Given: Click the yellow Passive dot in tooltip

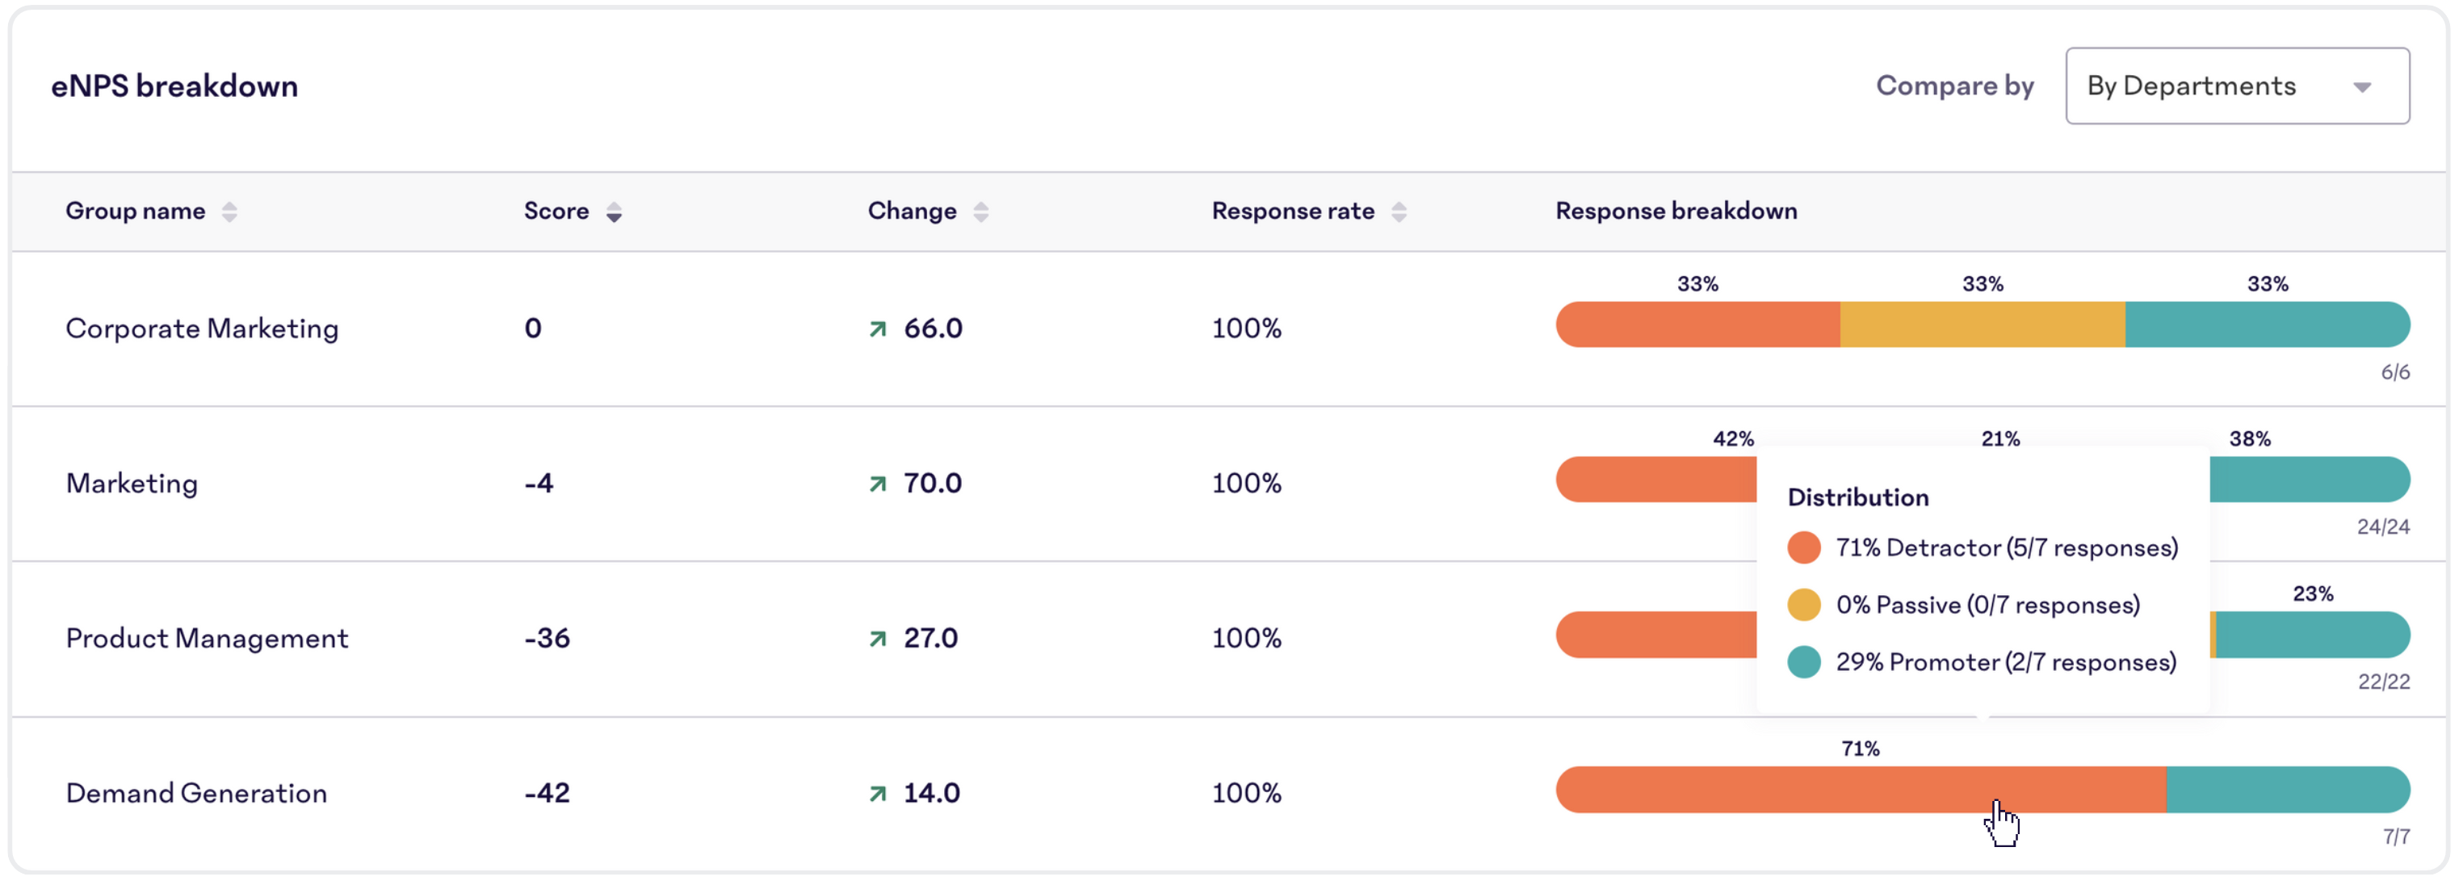Looking at the screenshot, I should tap(1804, 606).
